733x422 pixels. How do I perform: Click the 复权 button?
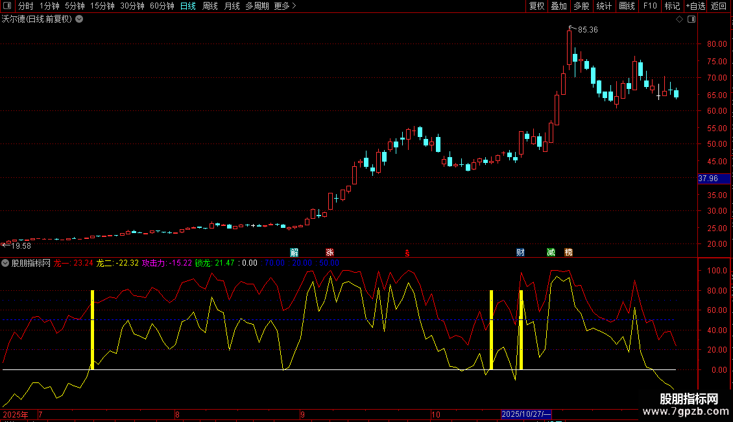tap(536, 6)
